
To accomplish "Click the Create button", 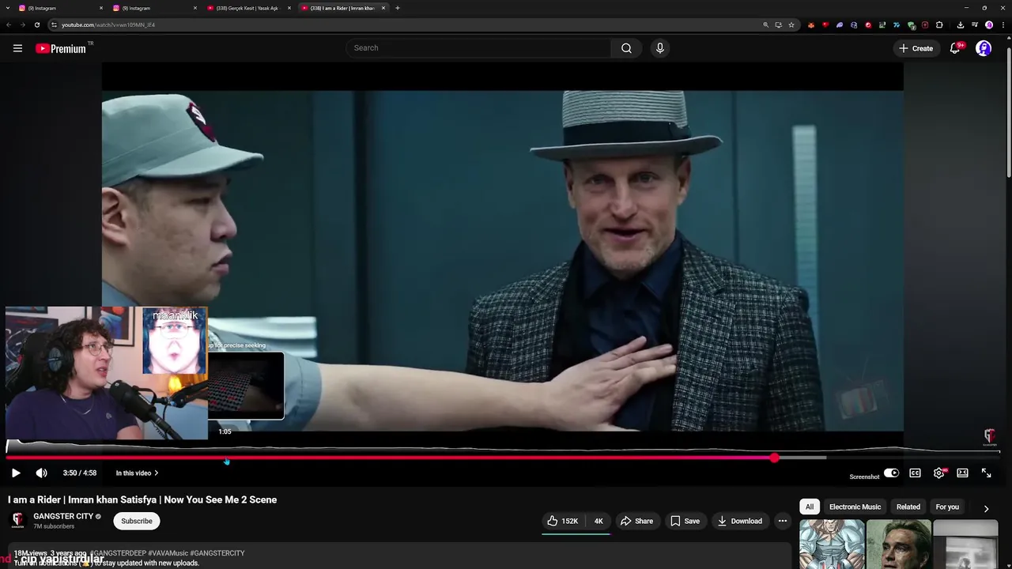I will pyautogui.click(x=916, y=48).
